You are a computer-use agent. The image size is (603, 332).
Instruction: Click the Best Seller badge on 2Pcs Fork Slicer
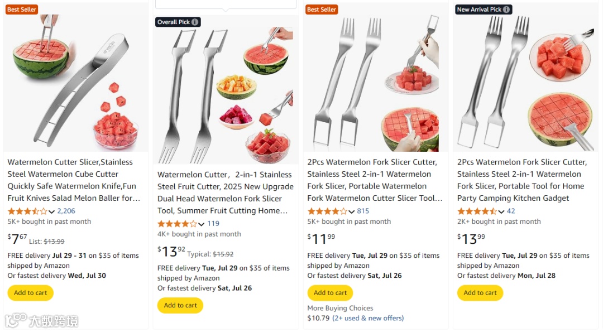tap(322, 9)
